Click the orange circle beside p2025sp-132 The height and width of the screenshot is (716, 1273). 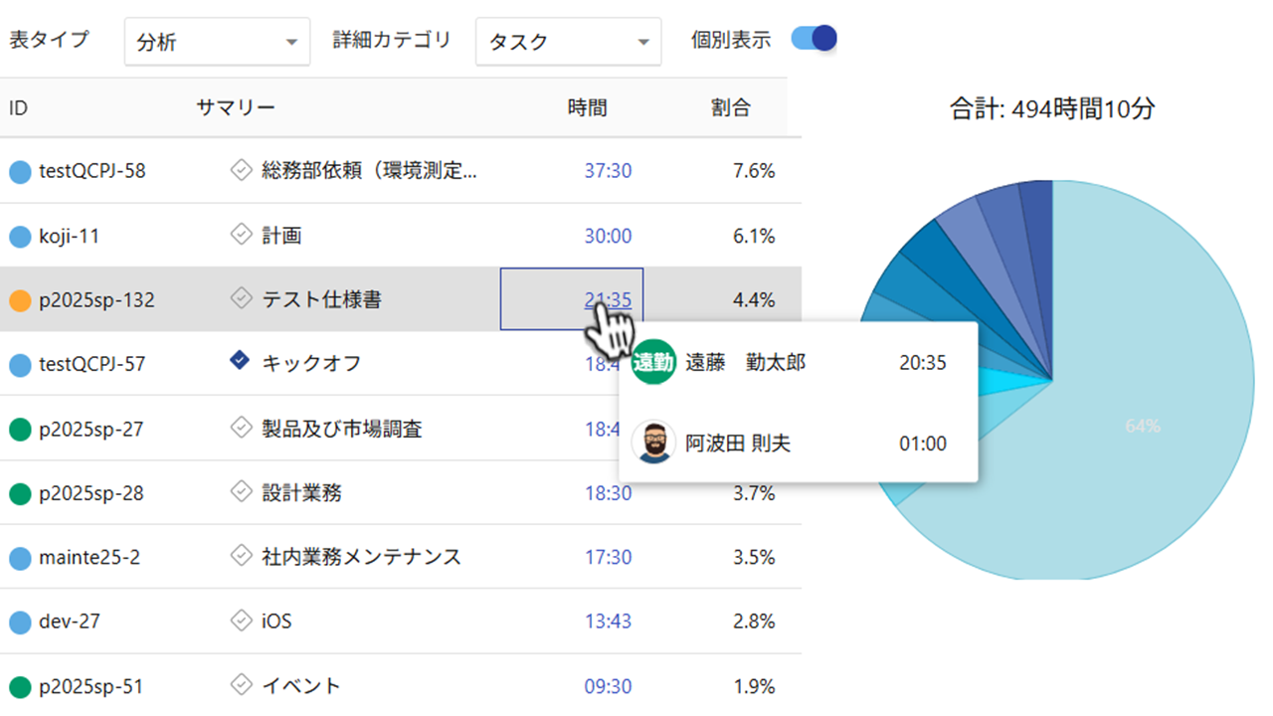point(20,300)
